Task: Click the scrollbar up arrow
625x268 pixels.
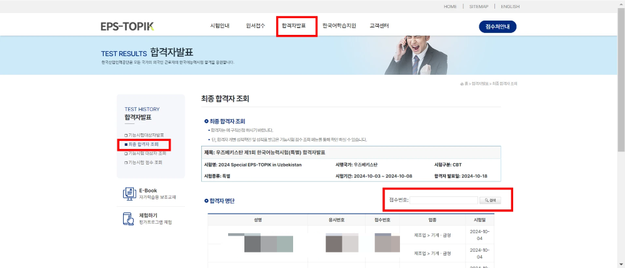Action: click(x=621, y=4)
